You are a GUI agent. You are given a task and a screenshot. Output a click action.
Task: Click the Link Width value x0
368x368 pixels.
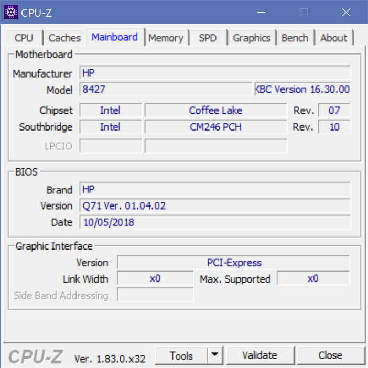(x=155, y=278)
